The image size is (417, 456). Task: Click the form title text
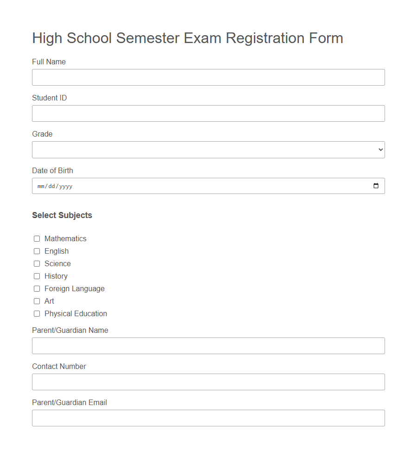pos(187,38)
